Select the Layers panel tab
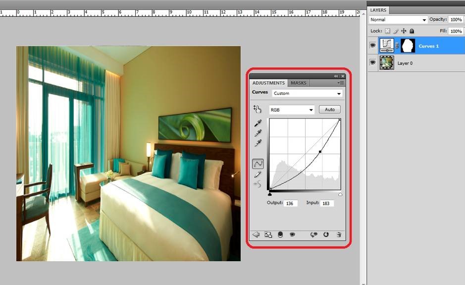The image size is (465, 285). 378,10
